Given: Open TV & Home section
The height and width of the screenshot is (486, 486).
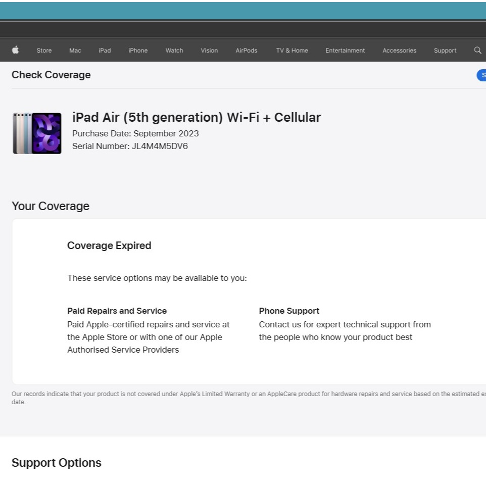Looking at the screenshot, I should click(292, 51).
